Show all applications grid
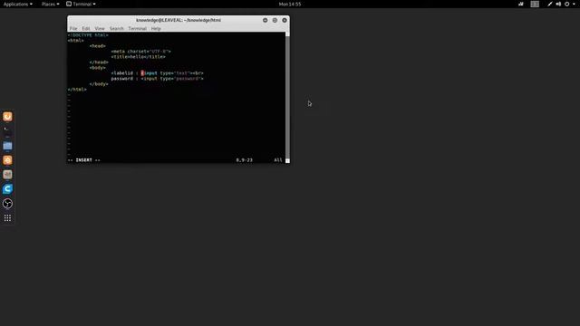Image resolution: width=580 pixels, height=326 pixels. pyautogui.click(x=7, y=218)
